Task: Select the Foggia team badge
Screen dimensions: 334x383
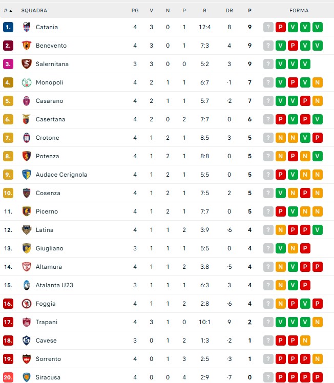Action: [x=27, y=304]
